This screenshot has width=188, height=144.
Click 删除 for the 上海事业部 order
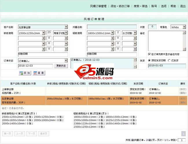183,93
